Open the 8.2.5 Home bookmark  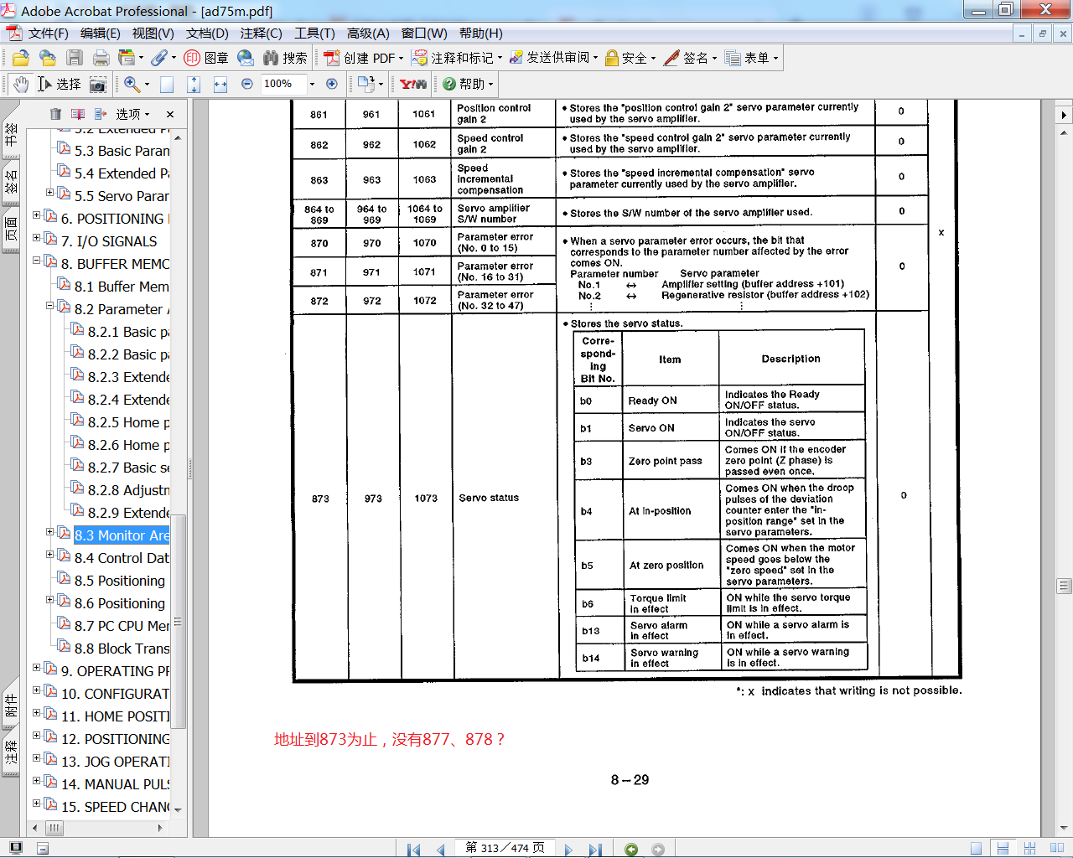click(x=128, y=422)
